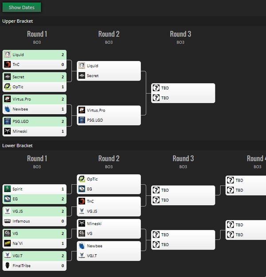Open Secret team link in Upper Round 2
Screen dimensions: 266x277
[93, 76]
